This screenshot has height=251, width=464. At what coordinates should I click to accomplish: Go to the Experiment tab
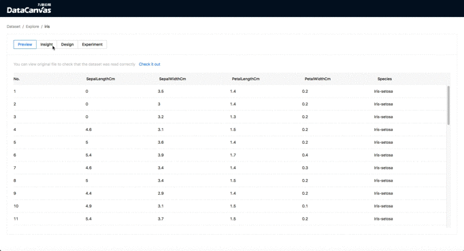point(92,45)
